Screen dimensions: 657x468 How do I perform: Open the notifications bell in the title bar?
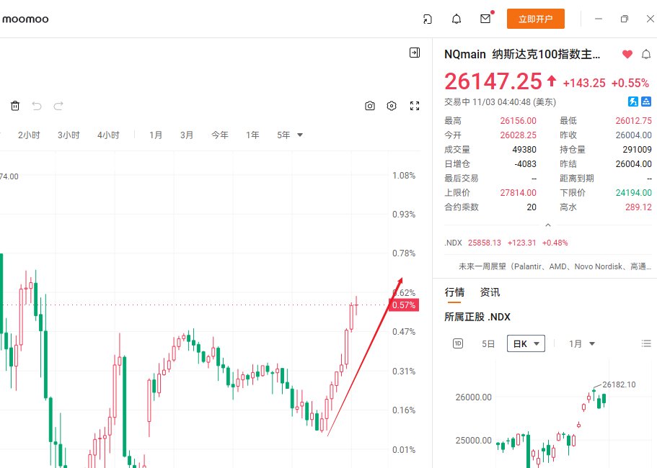457,19
